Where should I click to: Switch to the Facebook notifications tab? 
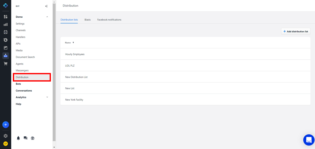click(x=109, y=20)
